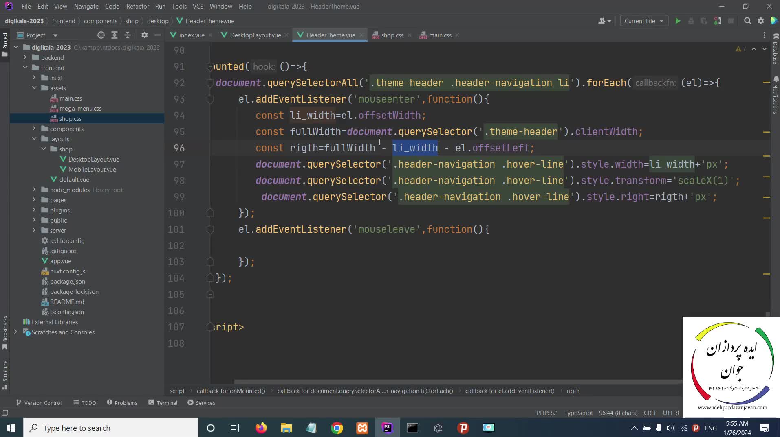Open the Current File run configuration dropdown
The height and width of the screenshot is (437, 780).
tap(644, 21)
